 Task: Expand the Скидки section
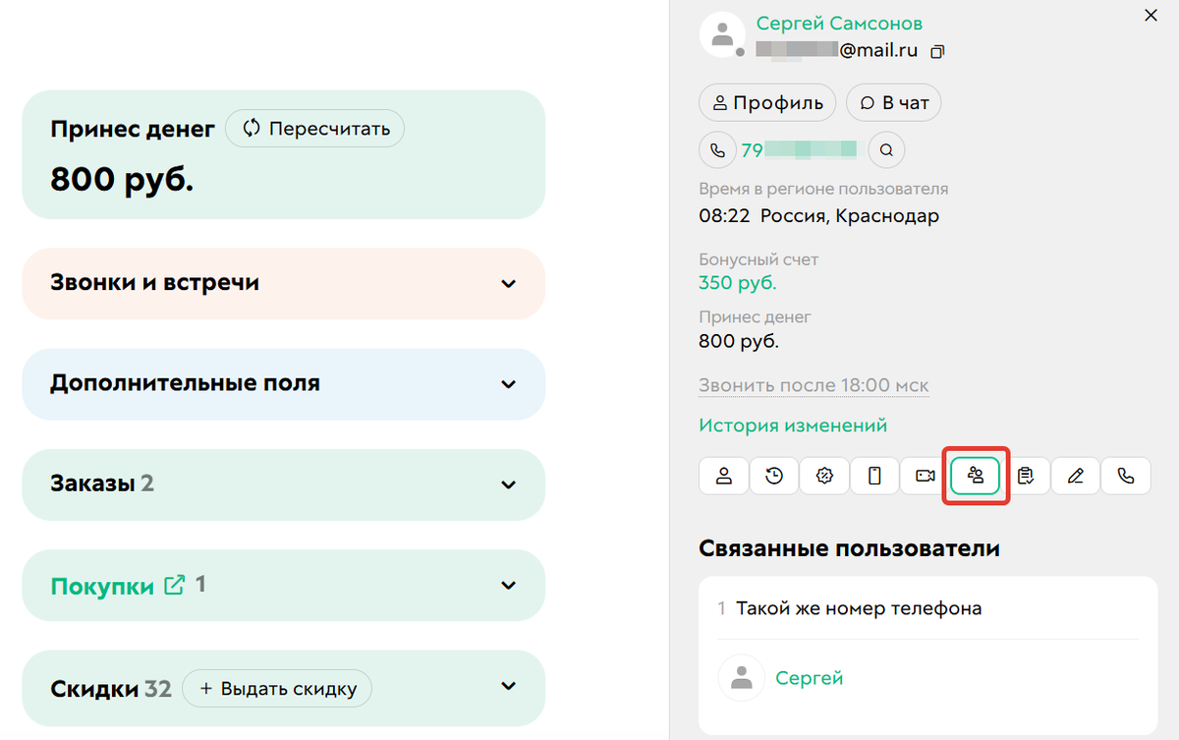(508, 687)
